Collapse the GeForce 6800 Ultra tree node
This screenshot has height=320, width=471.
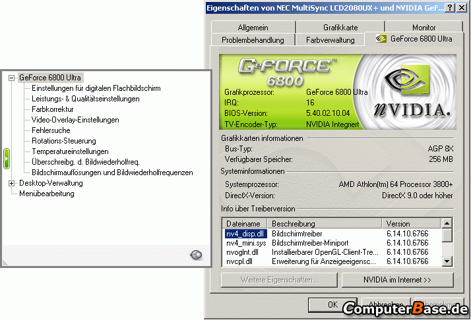11,78
